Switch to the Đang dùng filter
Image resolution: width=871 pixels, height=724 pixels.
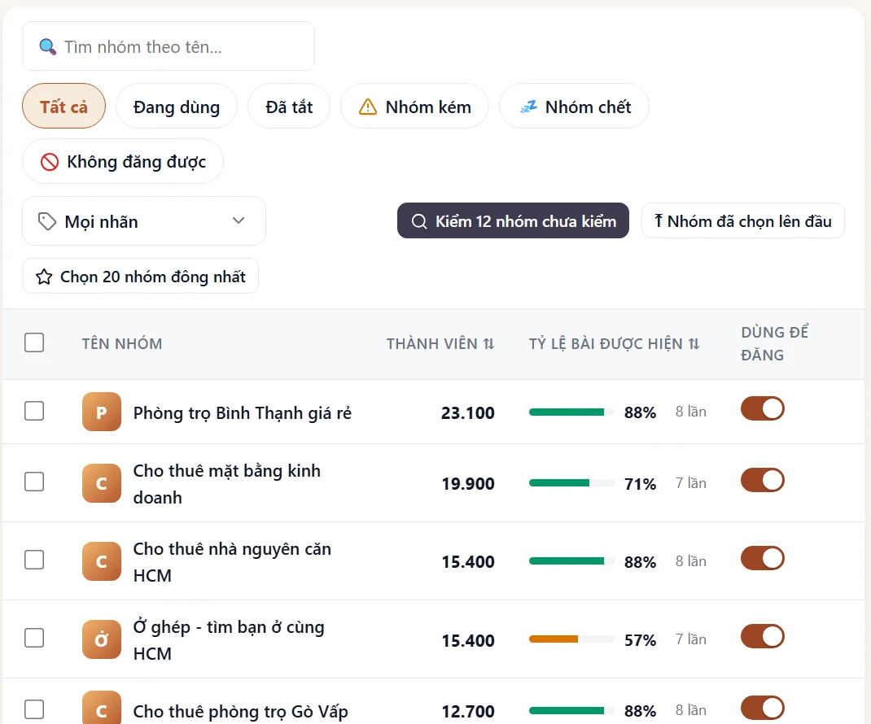pyautogui.click(x=177, y=106)
